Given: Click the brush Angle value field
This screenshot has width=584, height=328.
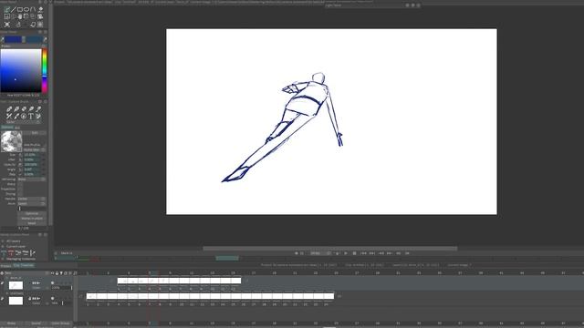Looking at the screenshot, I should pyautogui.click(x=31, y=169).
